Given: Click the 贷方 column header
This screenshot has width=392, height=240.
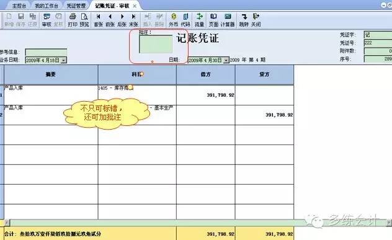Looking at the screenshot, I should pos(264,74).
